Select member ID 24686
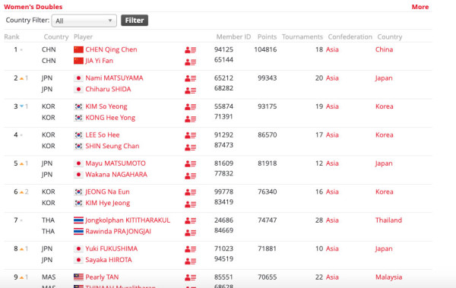This screenshot has height=288, width=456. (x=223, y=220)
